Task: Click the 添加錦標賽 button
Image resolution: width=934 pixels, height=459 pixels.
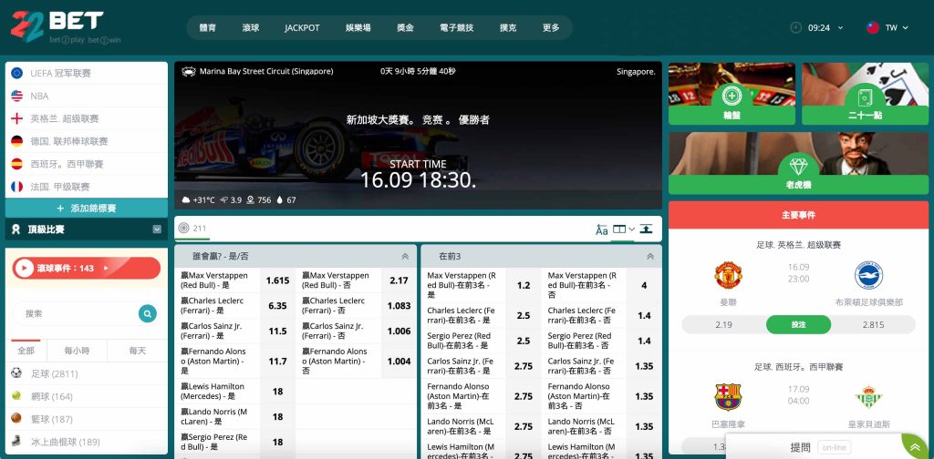Action: [87, 208]
